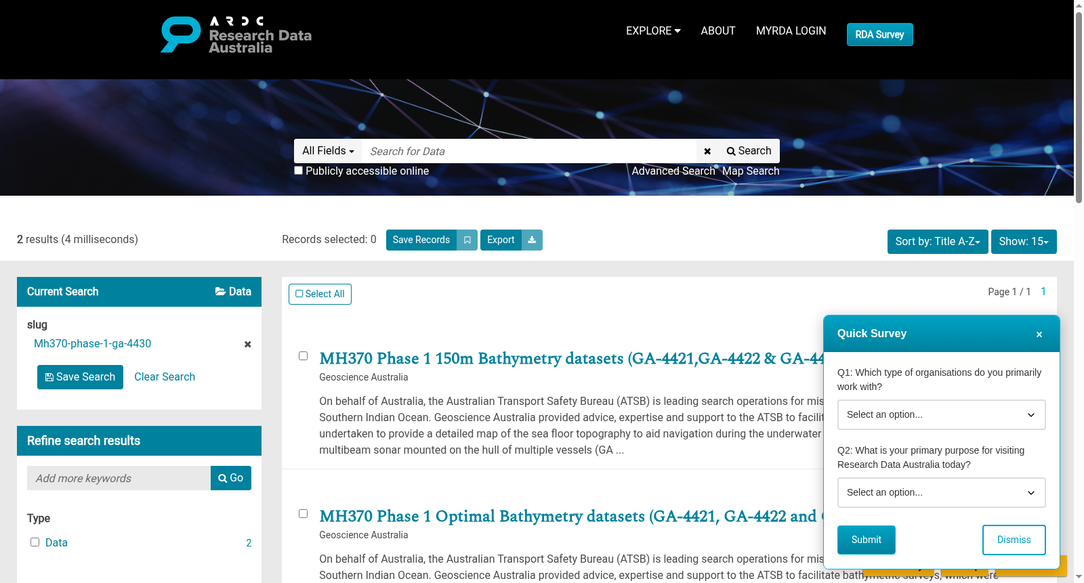Viewport: 1084px width, 583px height.
Task: Toggle Publicly accessible online checkbox
Action: pyautogui.click(x=298, y=171)
